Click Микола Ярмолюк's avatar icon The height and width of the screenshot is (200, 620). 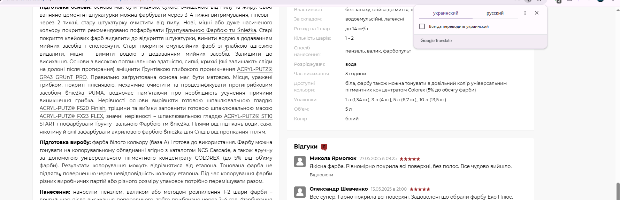click(x=300, y=161)
